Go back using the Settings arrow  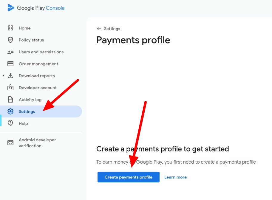(x=99, y=29)
